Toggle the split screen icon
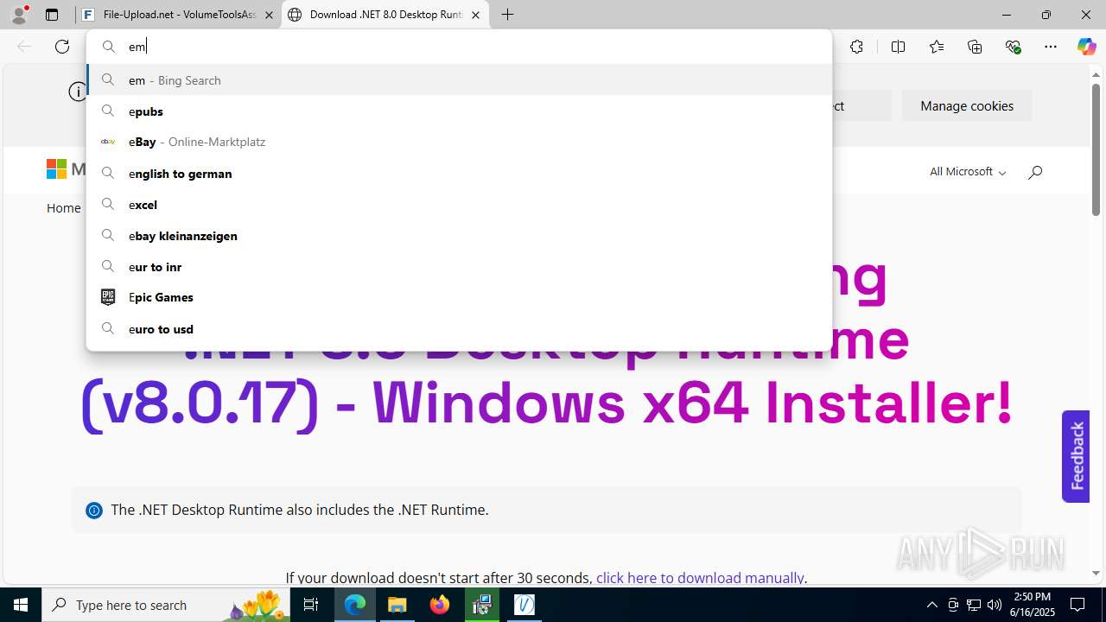Image resolution: width=1106 pixels, height=622 pixels. point(898,47)
